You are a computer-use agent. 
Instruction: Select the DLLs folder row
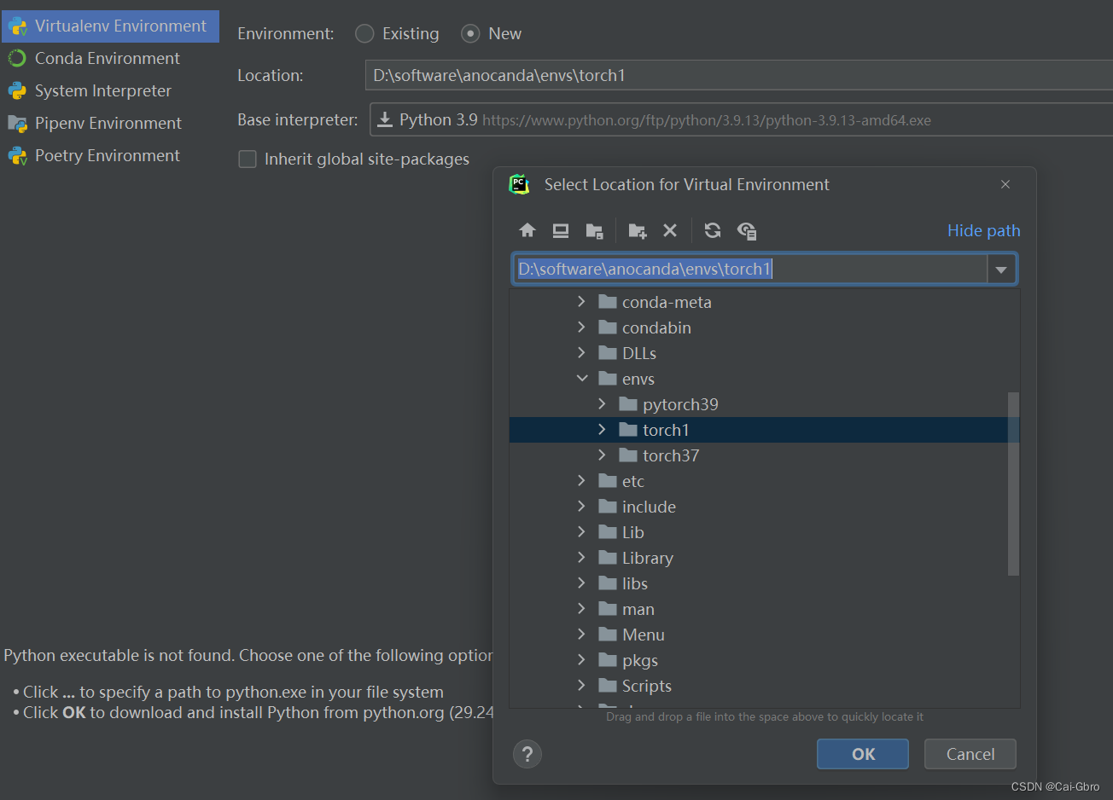point(759,353)
